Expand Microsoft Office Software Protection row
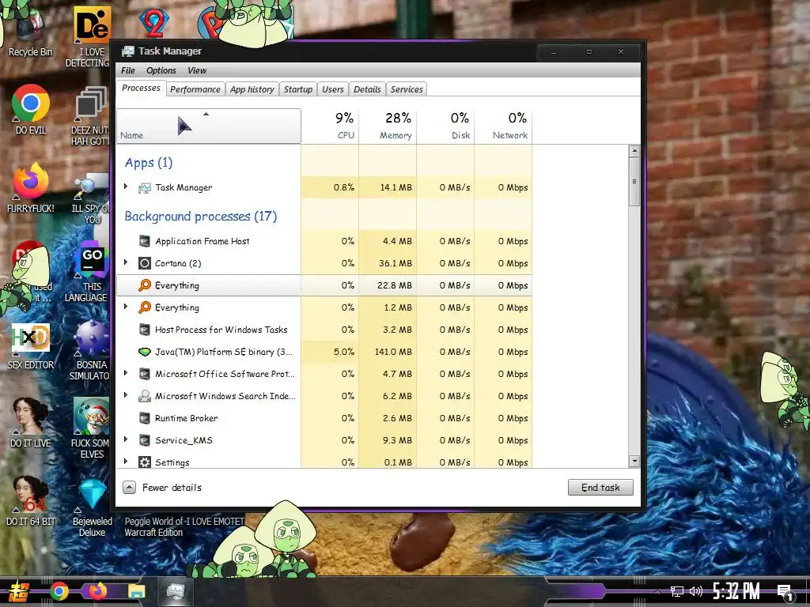This screenshot has height=607, width=810. (126, 373)
